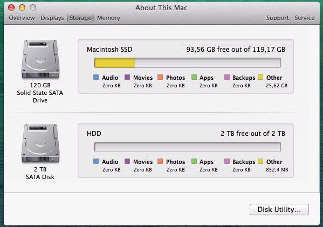Screen dimensions: 323x227
Task: Open the Overview tab
Action: (x=22, y=18)
